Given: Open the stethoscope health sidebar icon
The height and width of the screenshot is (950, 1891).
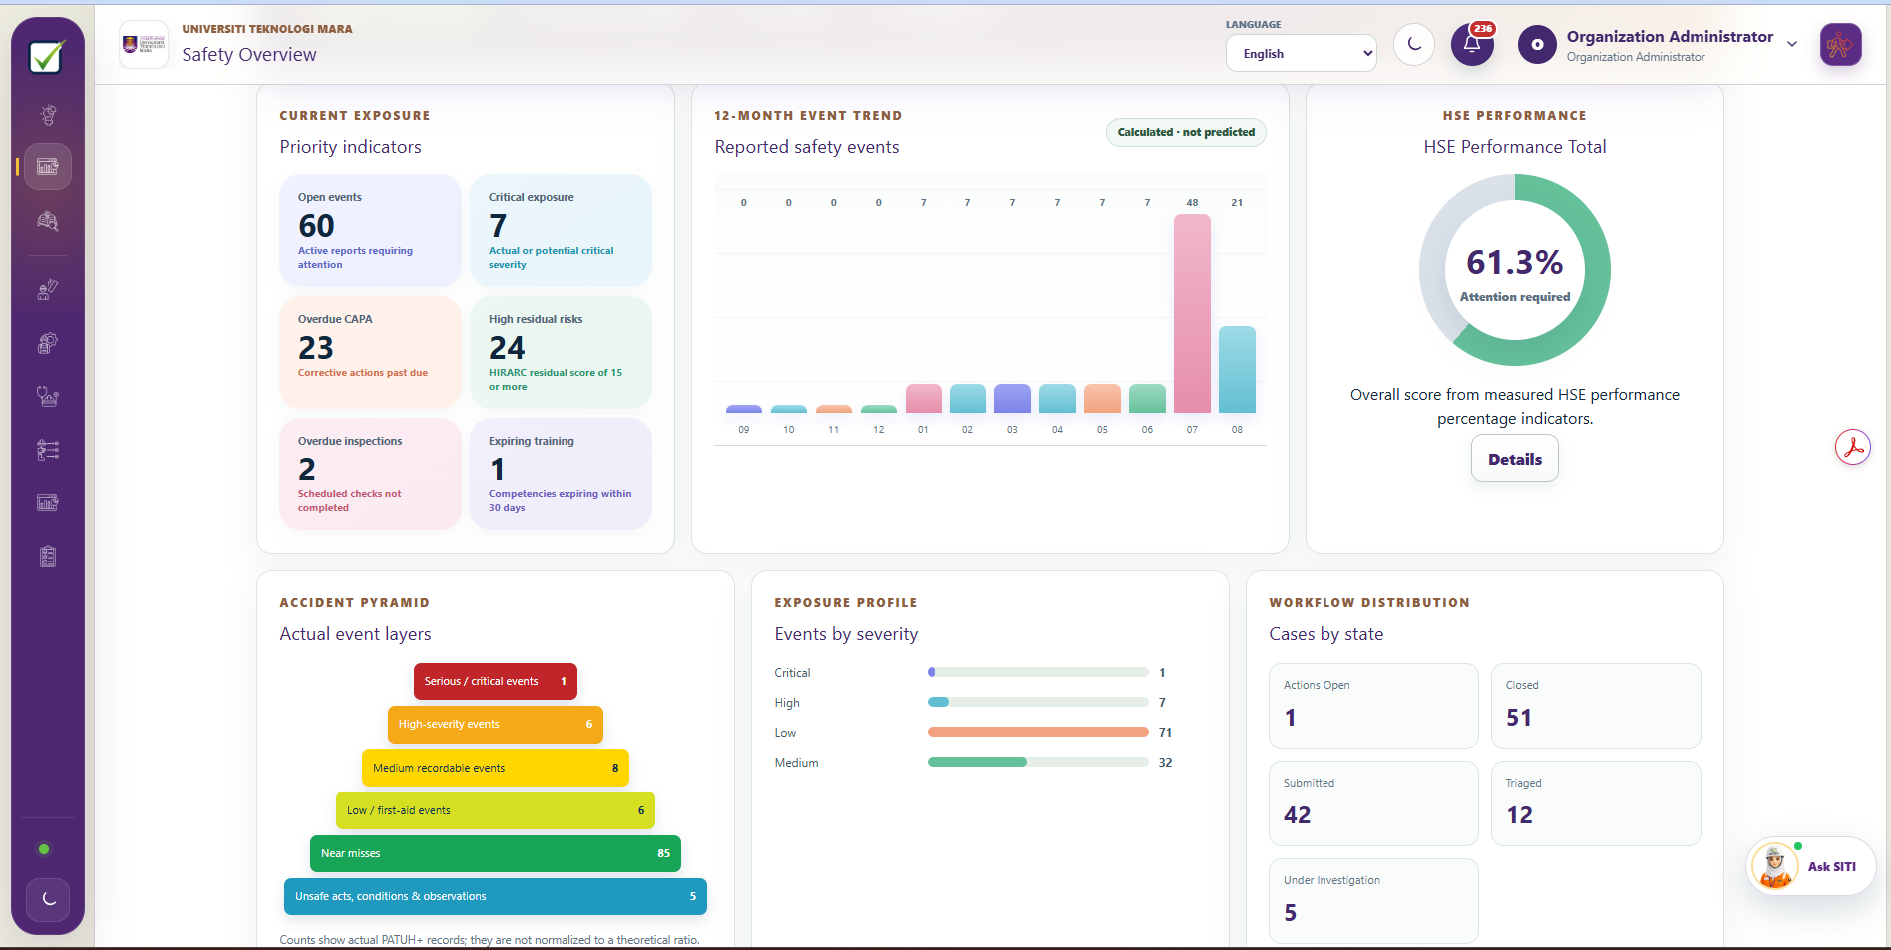Looking at the screenshot, I should tap(48, 397).
